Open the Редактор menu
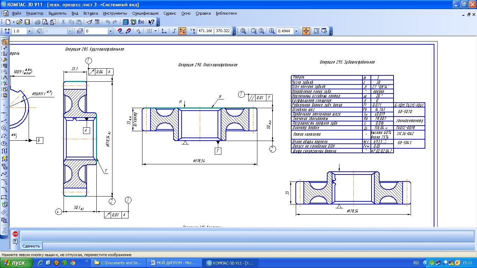 coord(35,13)
